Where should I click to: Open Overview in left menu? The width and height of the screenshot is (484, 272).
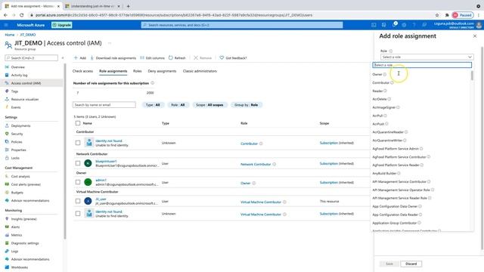click(18, 67)
